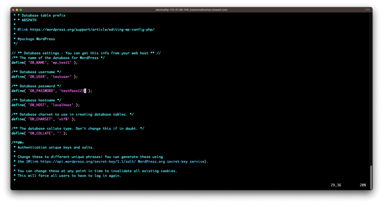
Task: Click the red close window button
Action: point(13,10)
